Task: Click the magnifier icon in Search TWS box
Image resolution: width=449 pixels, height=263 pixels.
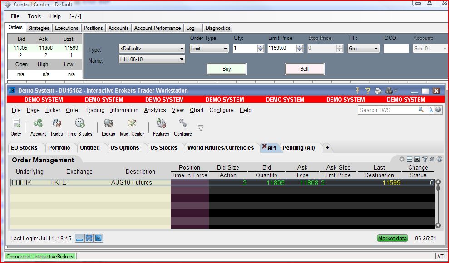Action: pyautogui.click(x=421, y=110)
